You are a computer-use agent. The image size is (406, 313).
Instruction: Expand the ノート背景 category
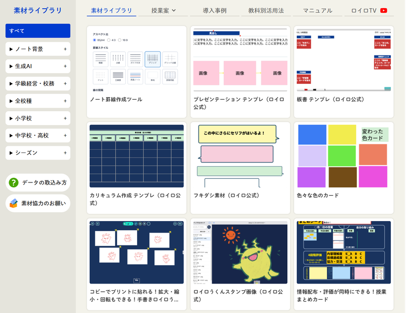pos(38,49)
